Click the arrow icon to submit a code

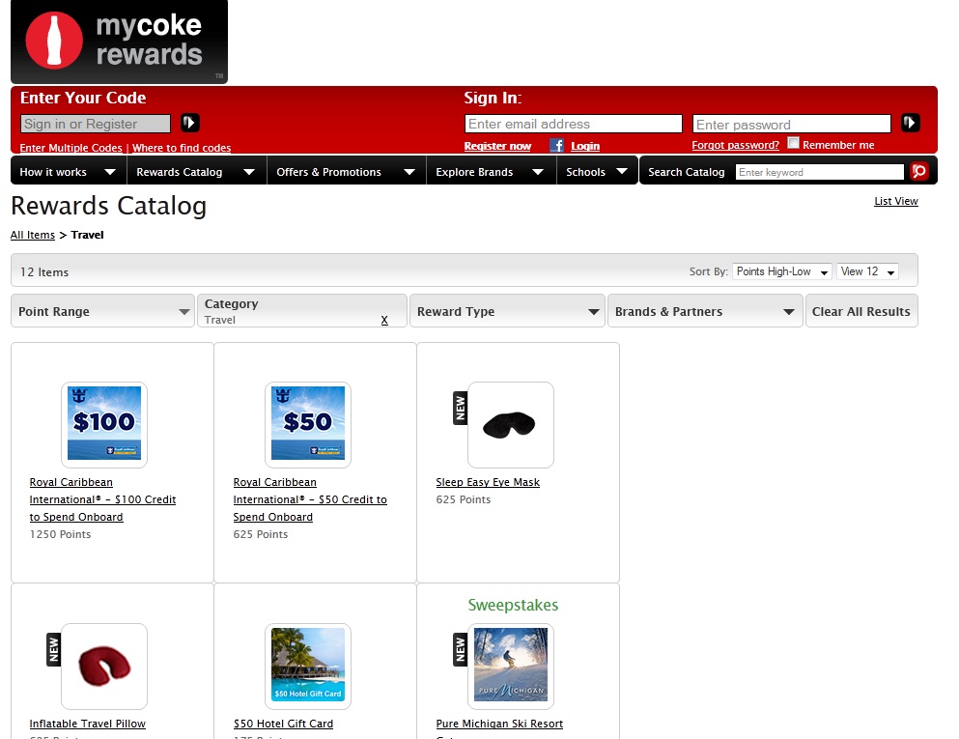(x=189, y=123)
